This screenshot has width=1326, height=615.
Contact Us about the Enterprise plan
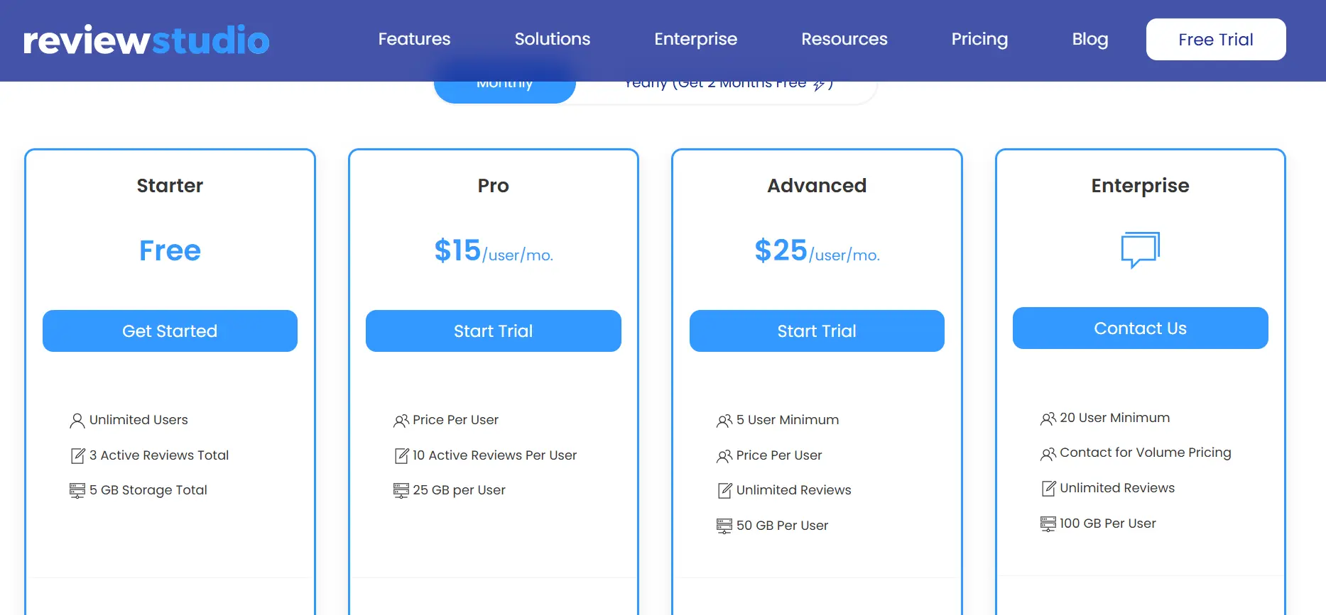coord(1139,328)
